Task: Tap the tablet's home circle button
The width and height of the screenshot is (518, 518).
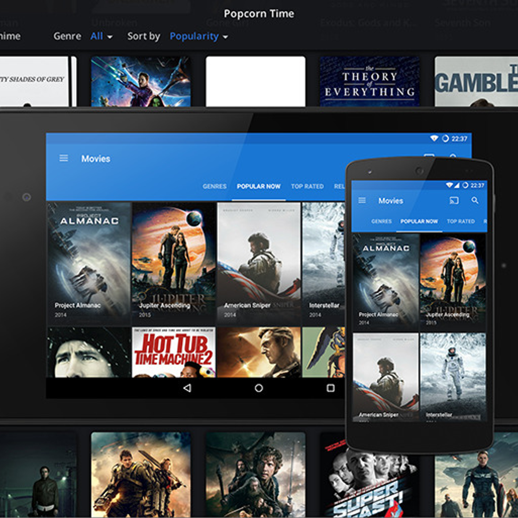Action: pyautogui.click(x=259, y=388)
